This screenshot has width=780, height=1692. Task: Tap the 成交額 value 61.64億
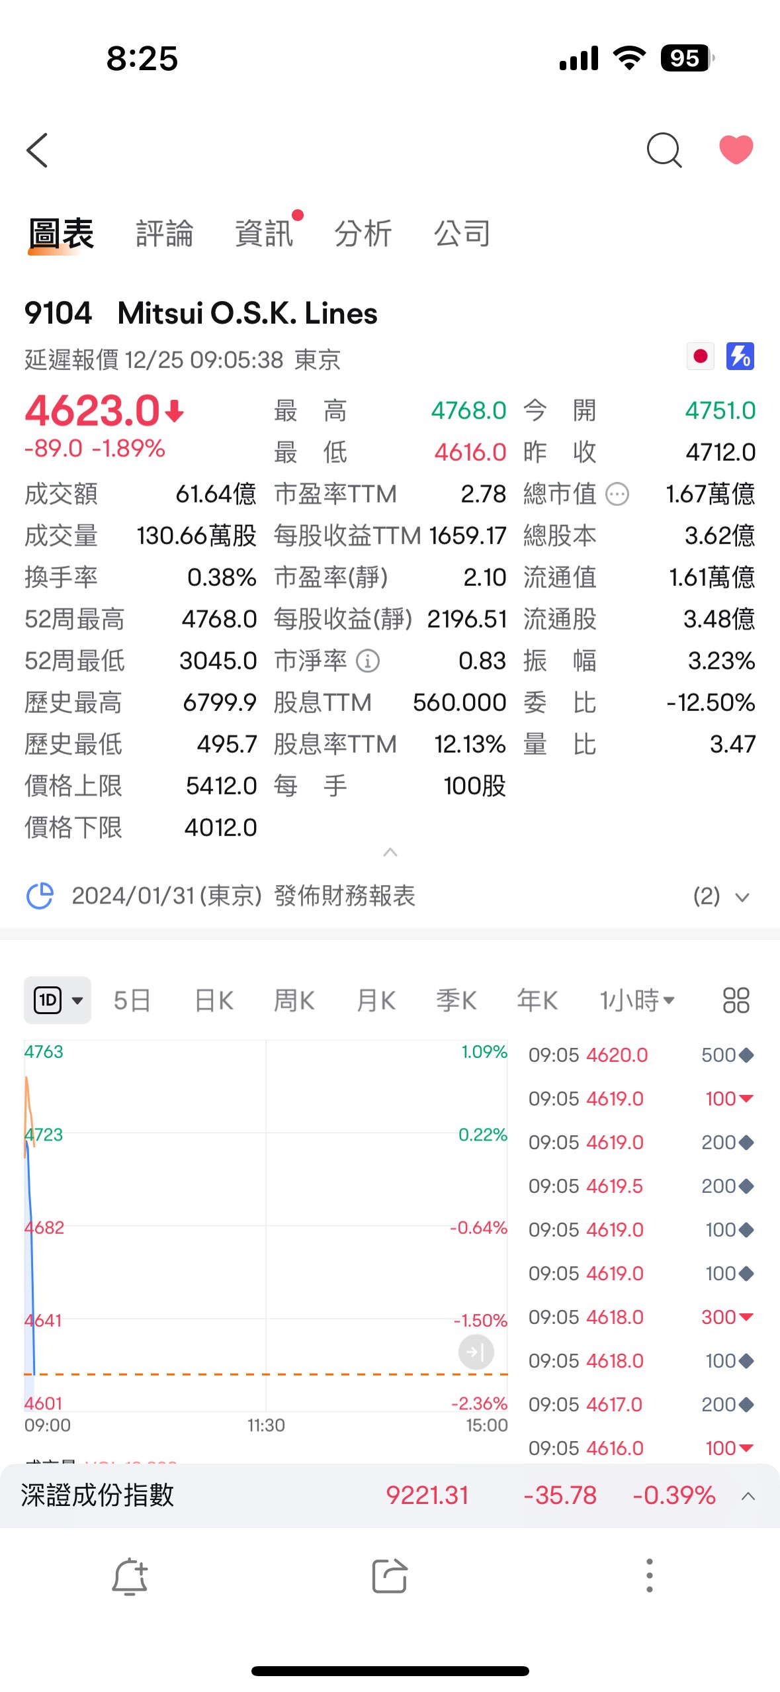tap(216, 494)
